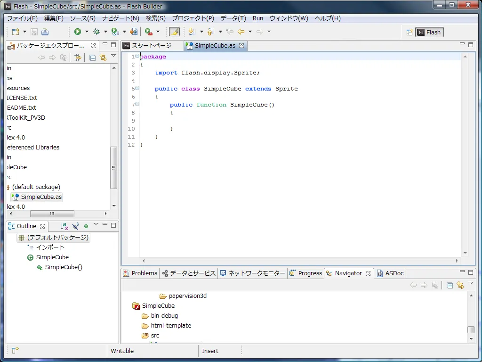Click Package Explorer horizontal scrollbar thumb

(52, 214)
